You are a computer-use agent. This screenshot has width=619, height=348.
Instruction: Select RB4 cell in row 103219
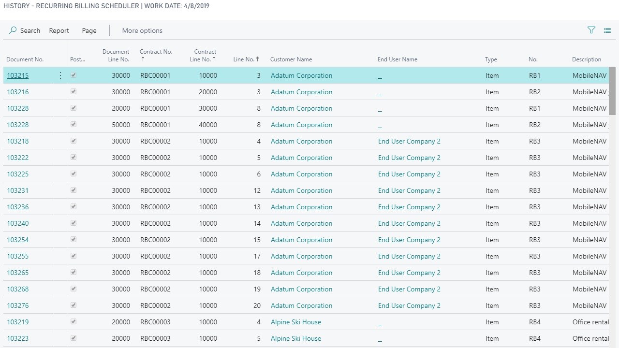pos(535,322)
